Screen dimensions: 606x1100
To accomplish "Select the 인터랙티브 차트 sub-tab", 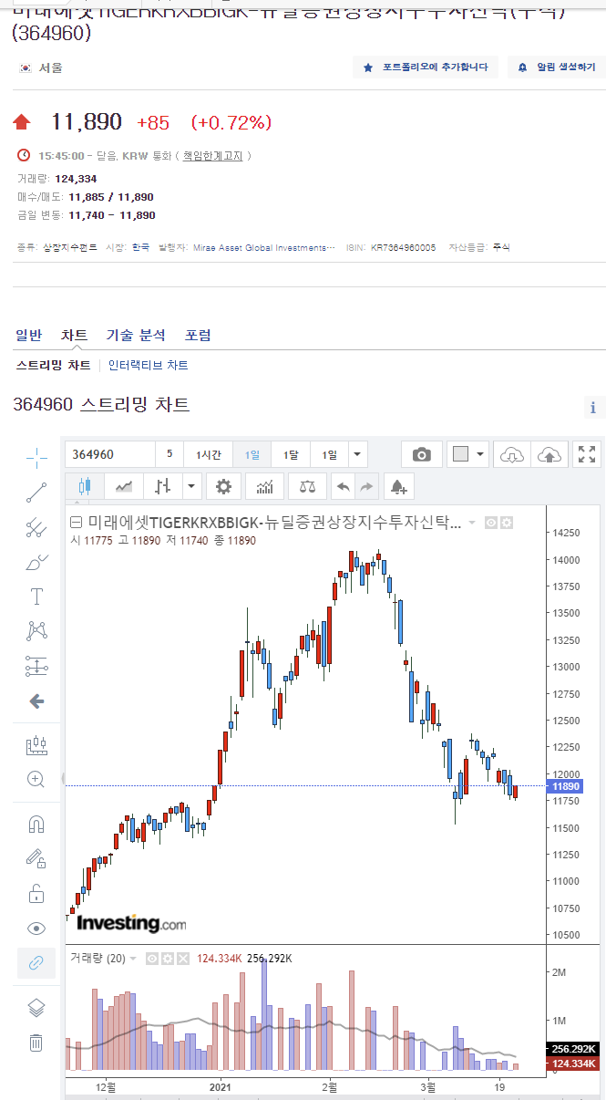I will pyautogui.click(x=149, y=365).
